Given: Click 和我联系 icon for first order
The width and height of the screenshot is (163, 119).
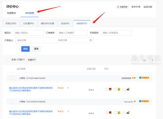Looking at the screenshot, I should click(144, 78).
